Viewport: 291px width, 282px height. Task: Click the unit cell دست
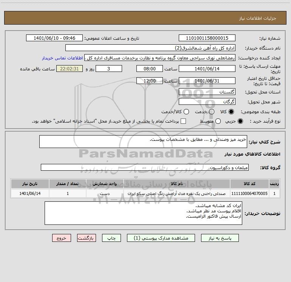pos(105,193)
